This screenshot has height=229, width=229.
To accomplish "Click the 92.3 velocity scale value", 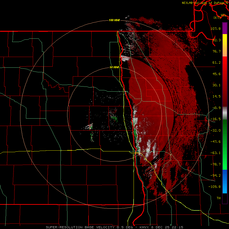I will [217, 40].
